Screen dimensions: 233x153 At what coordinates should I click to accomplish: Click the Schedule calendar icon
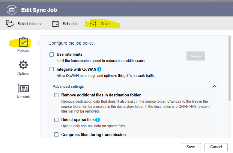coord(55,24)
